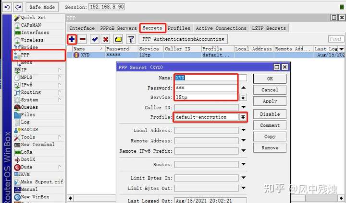Select the XYD row in the list
Screen dimensions: 346x203
205,55
